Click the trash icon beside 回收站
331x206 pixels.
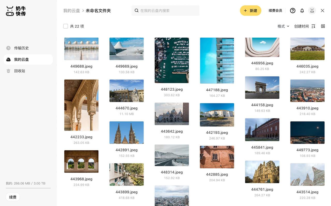9,71
